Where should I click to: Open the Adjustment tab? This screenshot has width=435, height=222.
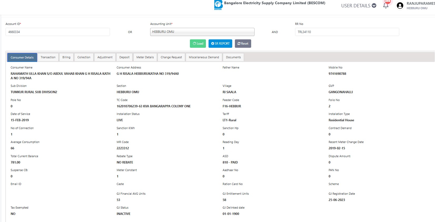(105, 57)
